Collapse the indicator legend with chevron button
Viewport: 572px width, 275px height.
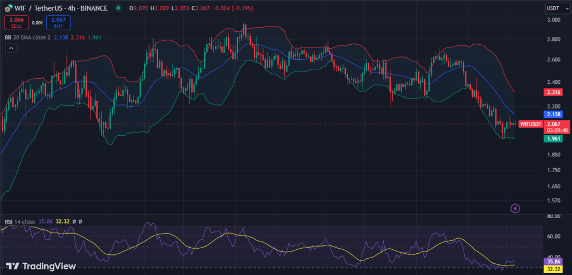[x=11, y=49]
